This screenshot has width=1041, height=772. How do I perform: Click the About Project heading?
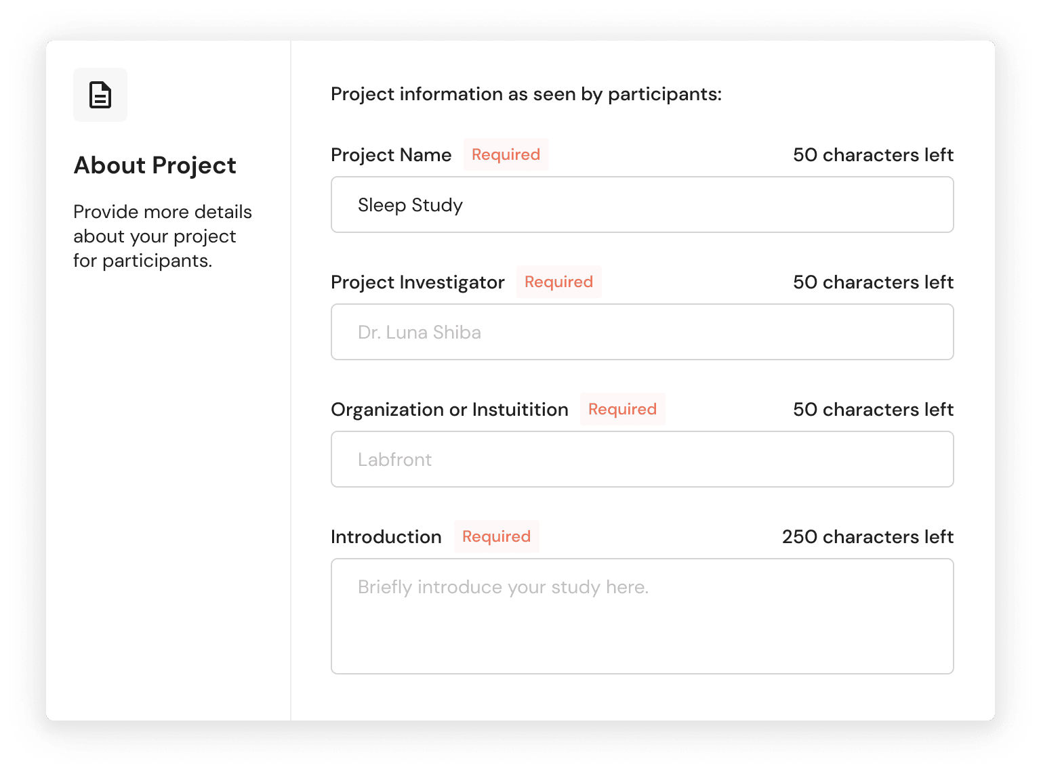(155, 165)
